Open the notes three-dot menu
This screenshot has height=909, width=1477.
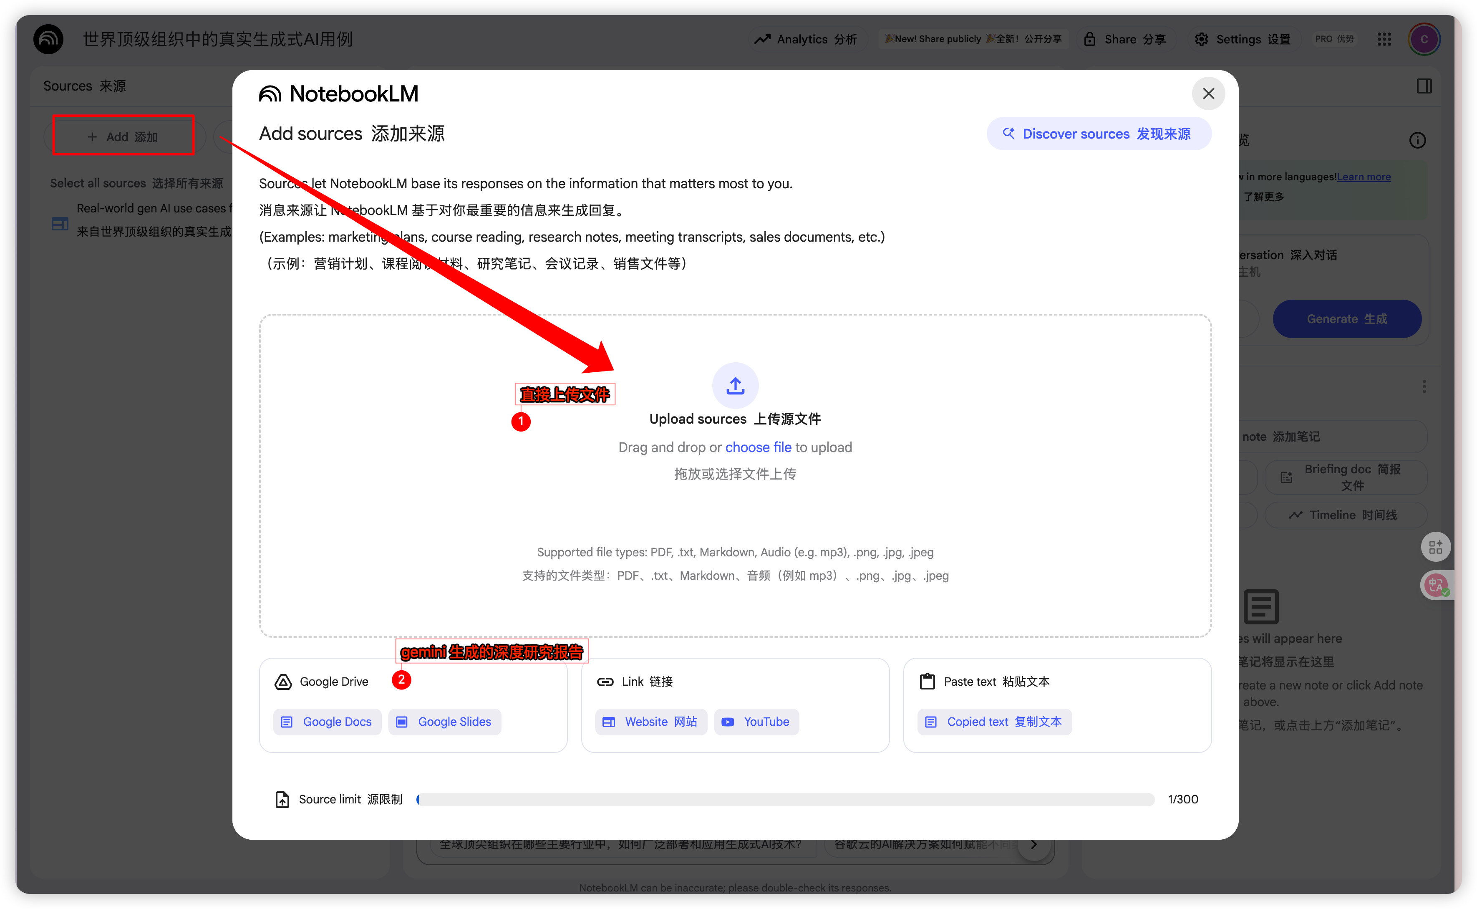point(1424,386)
